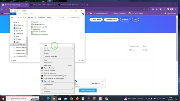
Task: Open the All Bookmarks folder
Action: click(170, 13)
